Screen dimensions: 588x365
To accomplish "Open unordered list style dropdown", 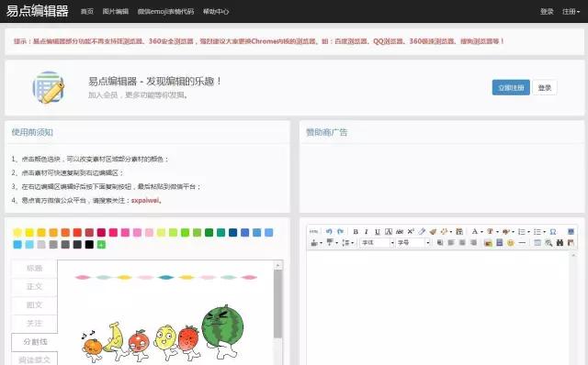I will click(x=545, y=232).
